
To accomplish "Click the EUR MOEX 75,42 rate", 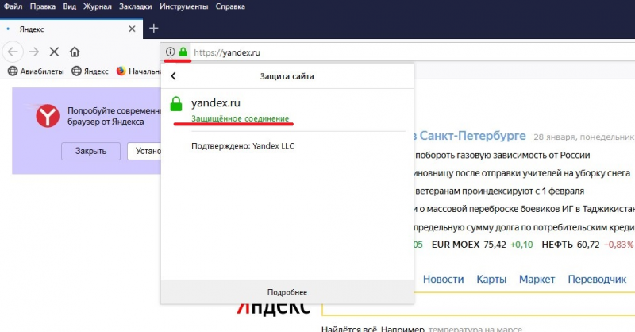I will coord(482,245).
